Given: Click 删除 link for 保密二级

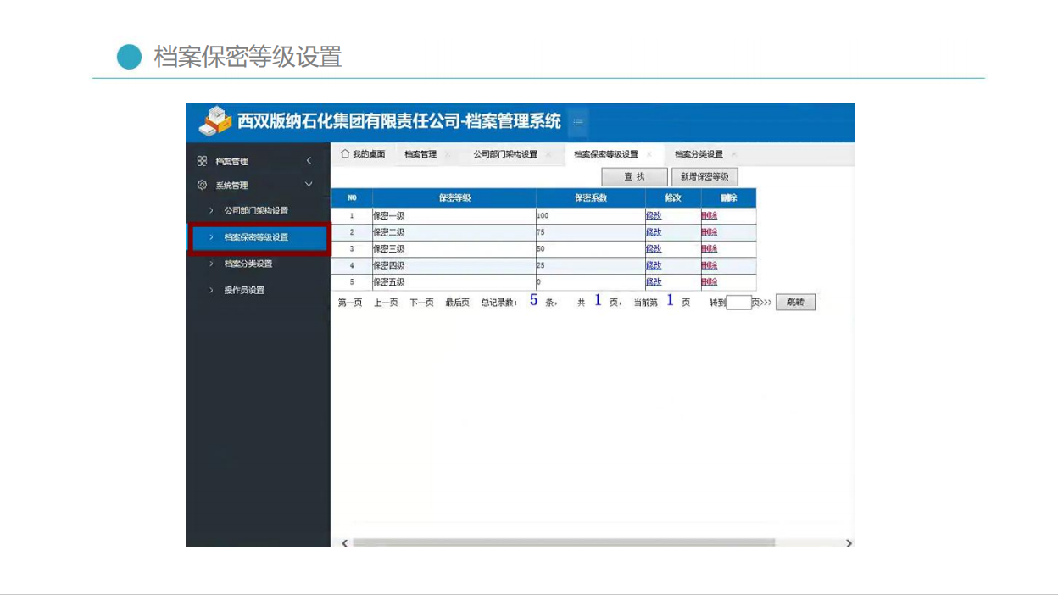Looking at the screenshot, I should [710, 232].
